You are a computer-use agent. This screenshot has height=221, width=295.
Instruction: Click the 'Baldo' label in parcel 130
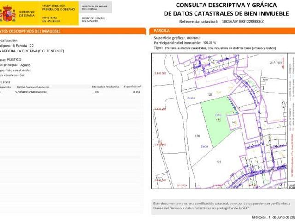204,146
